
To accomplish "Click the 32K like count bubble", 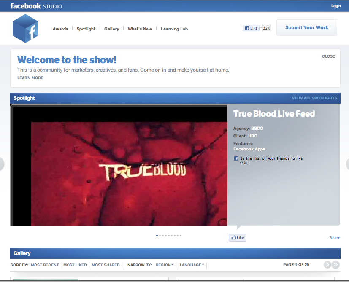I will tap(266, 28).
